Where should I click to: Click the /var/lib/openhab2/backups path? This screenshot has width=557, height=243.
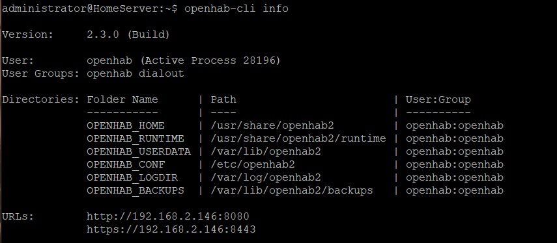(292, 190)
